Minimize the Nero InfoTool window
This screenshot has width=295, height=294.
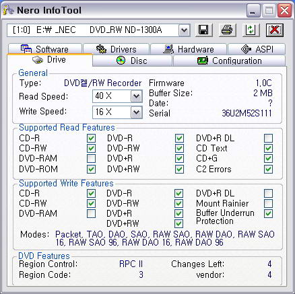click(253, 11)
